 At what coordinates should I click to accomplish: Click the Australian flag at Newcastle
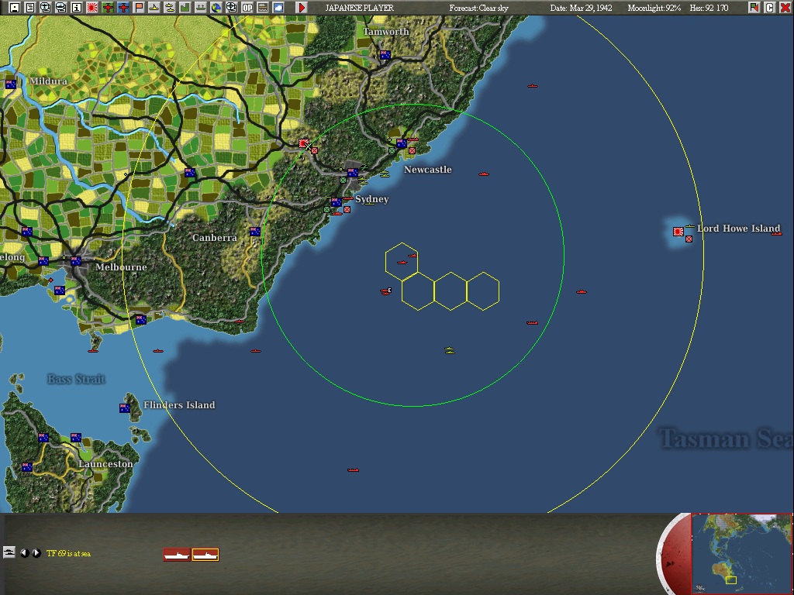(x=402, y=143)
